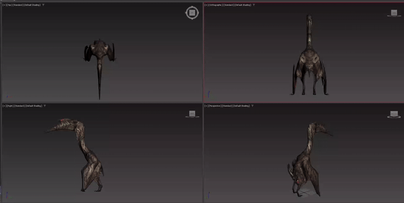Open the [Orthographic] point-of-view viewport menu
The width and height of the screenshot is (404, 203).
215,5
